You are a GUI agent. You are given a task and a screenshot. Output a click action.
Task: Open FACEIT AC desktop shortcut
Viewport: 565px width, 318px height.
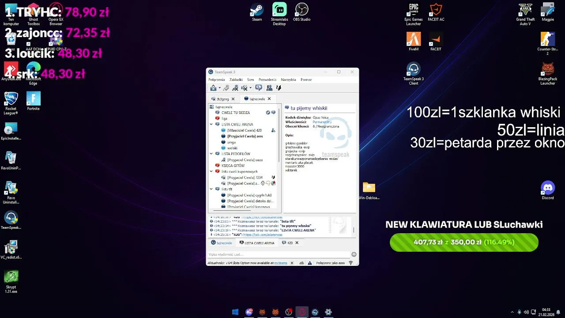point(436,12)
